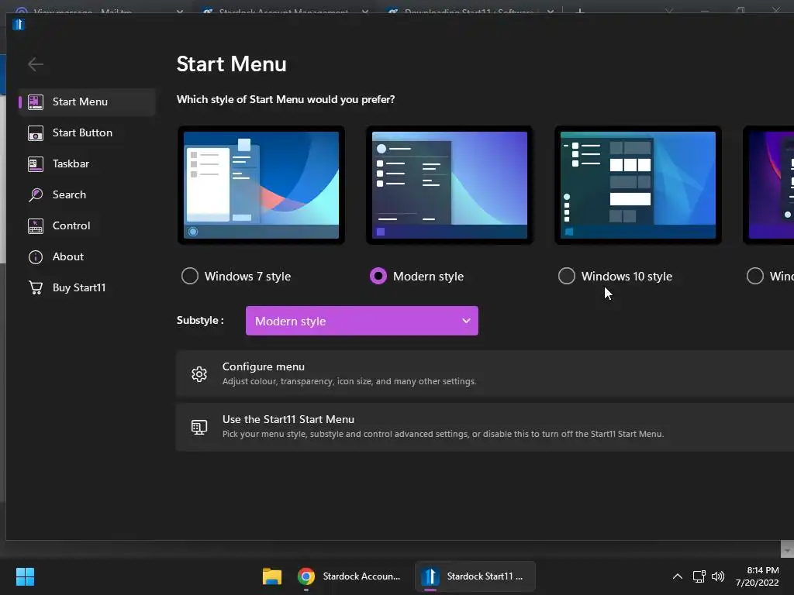Click the Windows 10 style preview thumbnail
Viewport: 794px width, 595px height.
point(638,185)
